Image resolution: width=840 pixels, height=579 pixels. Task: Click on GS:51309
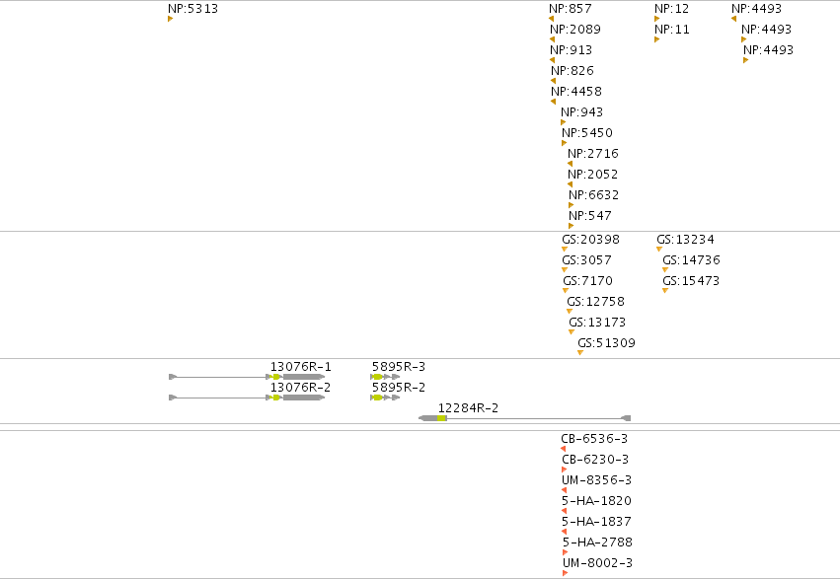click(606, 343)
